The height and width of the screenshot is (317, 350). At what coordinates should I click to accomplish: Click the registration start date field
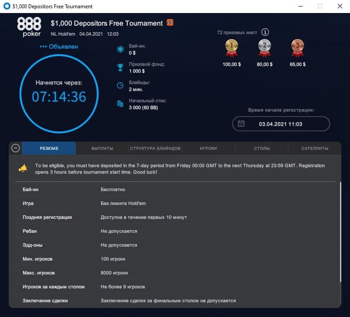tap(281, 124)
